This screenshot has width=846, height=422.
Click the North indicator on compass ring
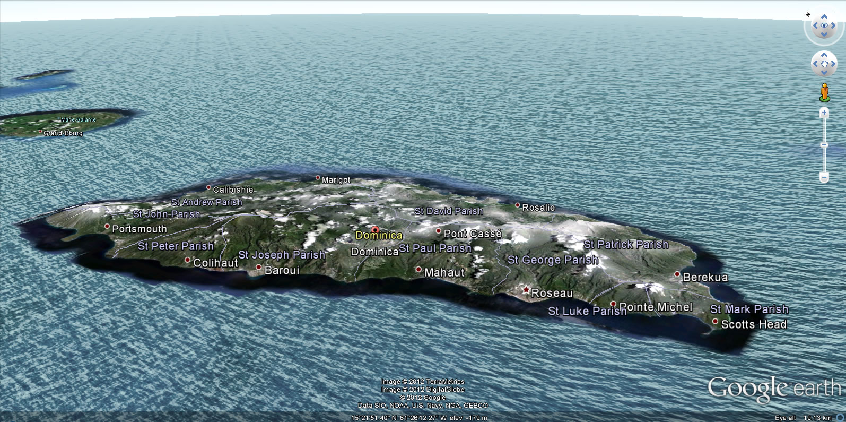click(x=808, y=15)
